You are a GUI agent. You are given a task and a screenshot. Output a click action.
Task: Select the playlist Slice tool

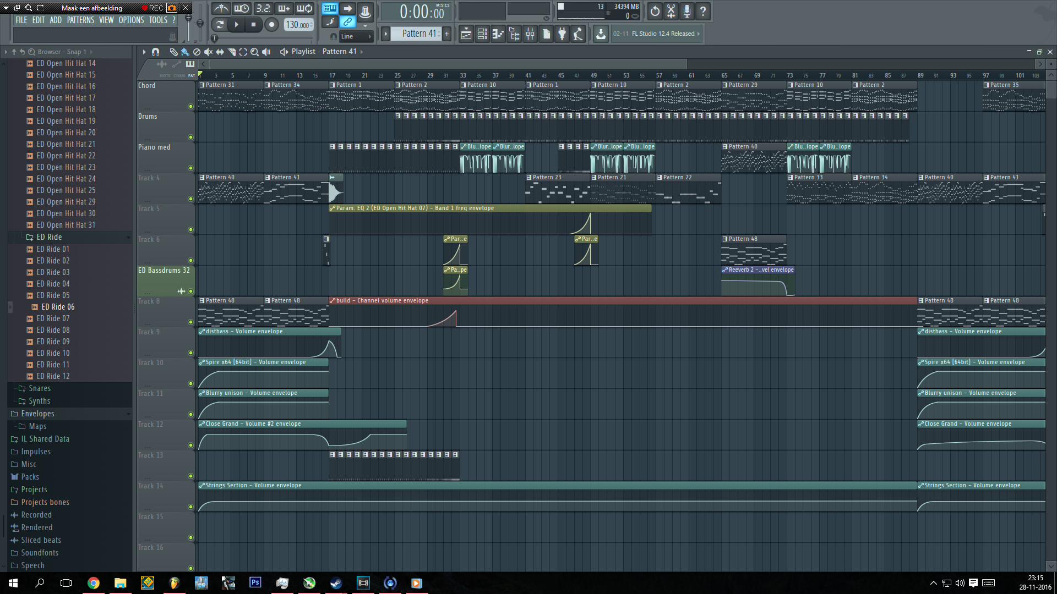231,52
